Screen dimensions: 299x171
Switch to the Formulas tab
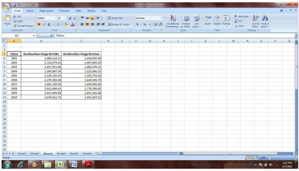click(x=64, y=11)
